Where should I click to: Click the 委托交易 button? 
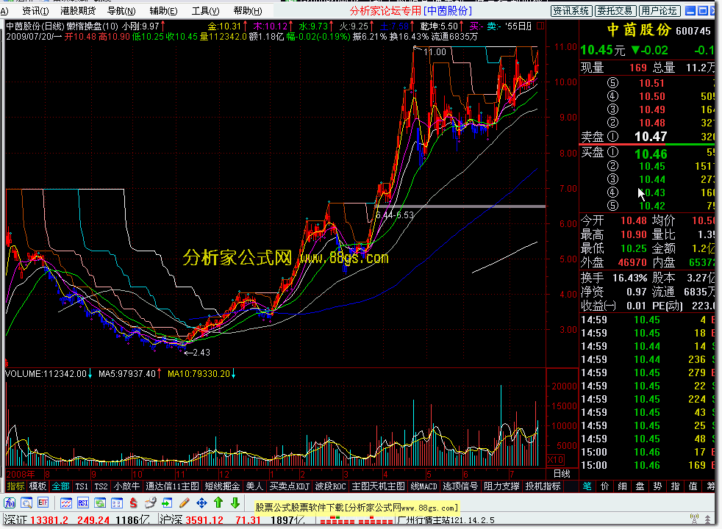(615, 10)
